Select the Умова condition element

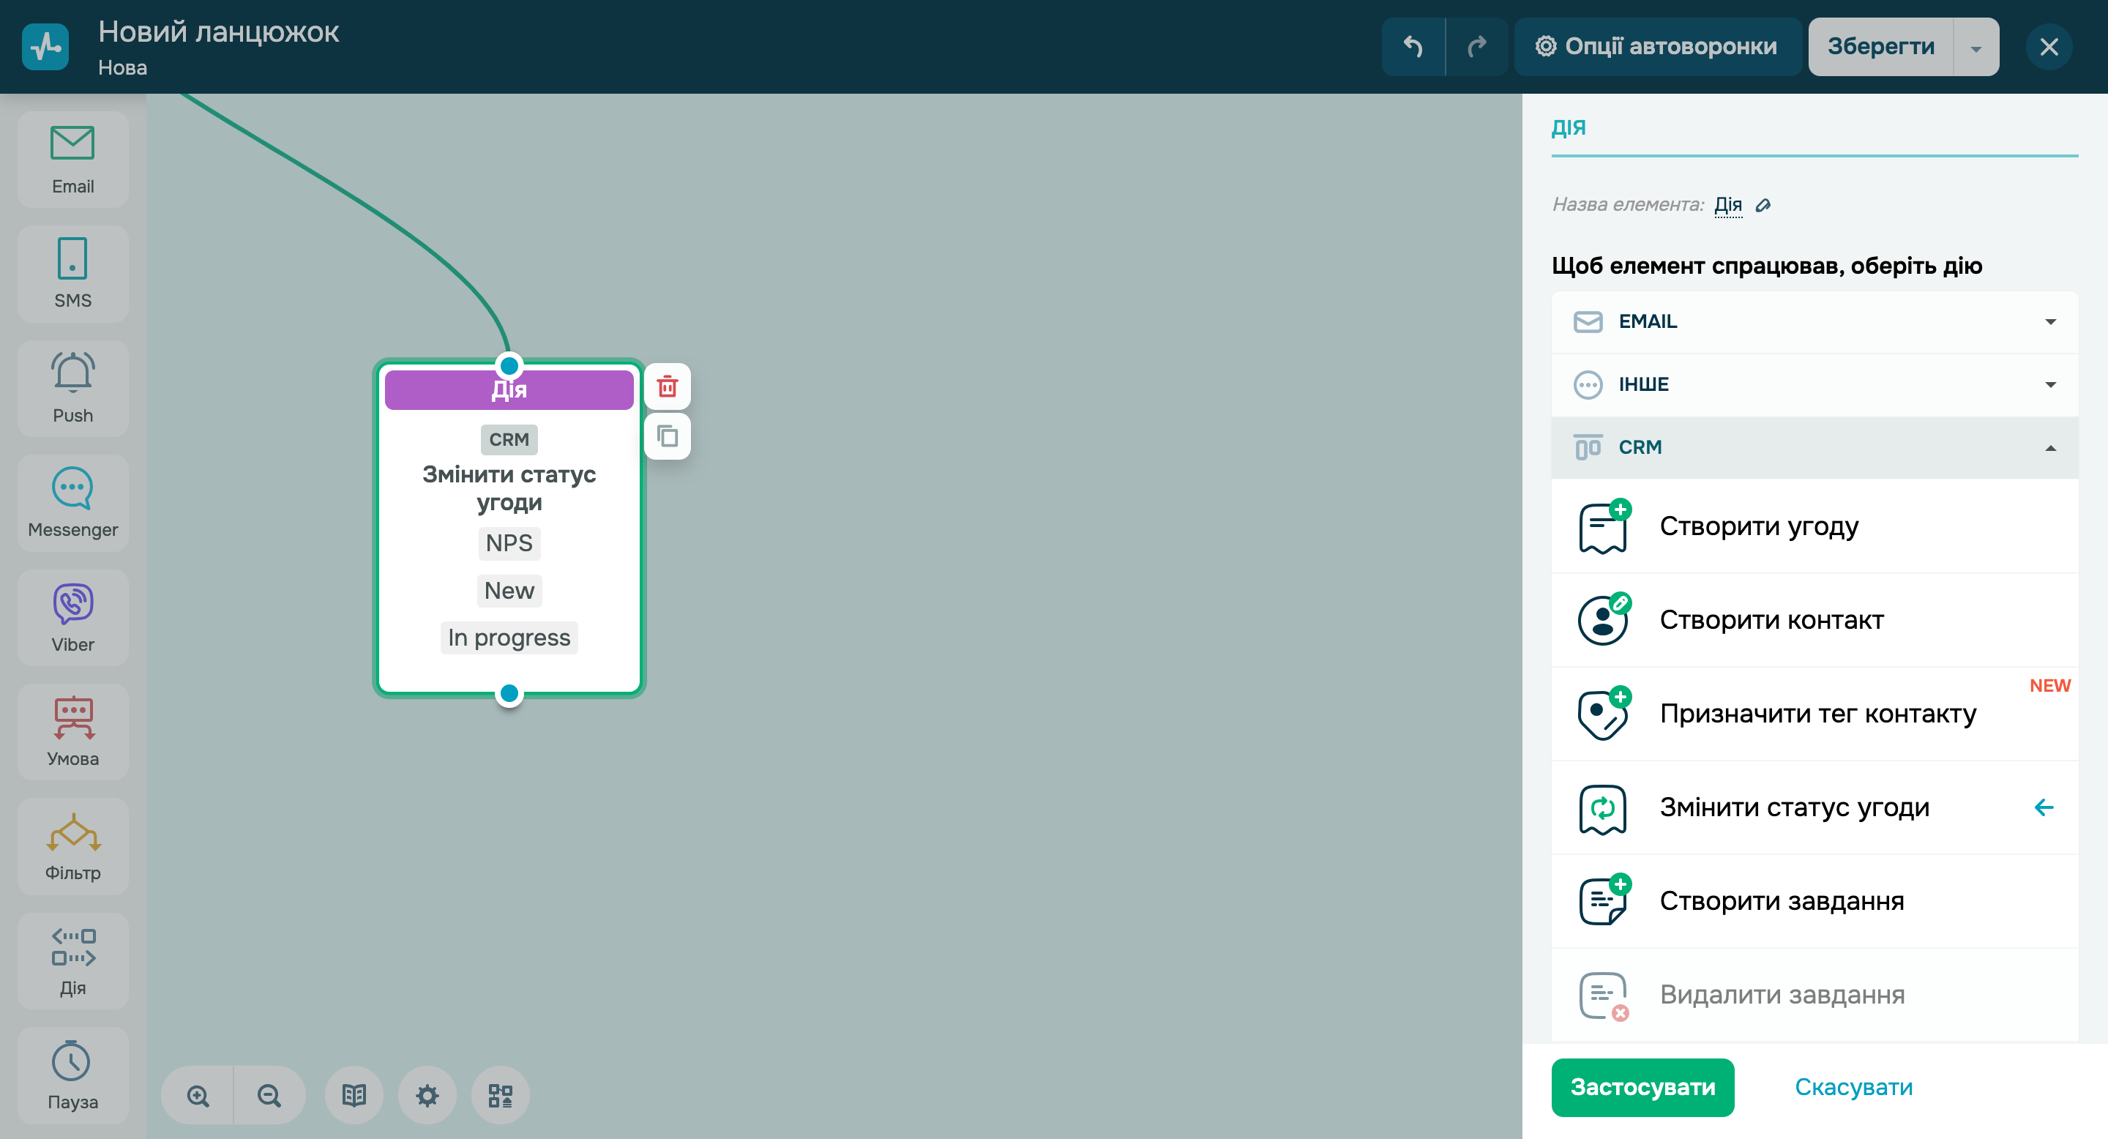click(73, 732)
